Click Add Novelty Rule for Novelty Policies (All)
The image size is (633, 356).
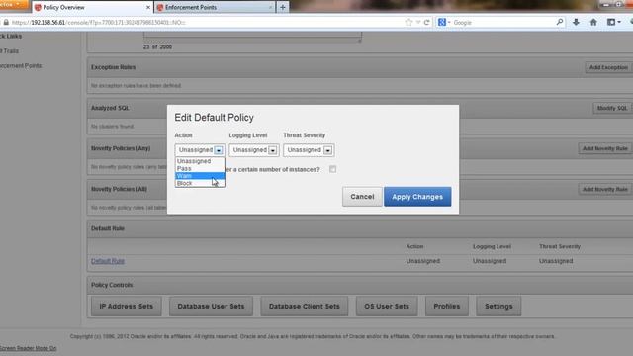[x=604, y=189]
